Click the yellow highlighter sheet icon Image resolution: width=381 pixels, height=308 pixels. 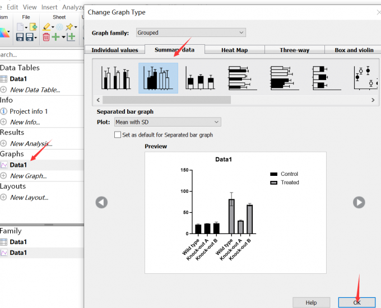click(x=47, y=27)
